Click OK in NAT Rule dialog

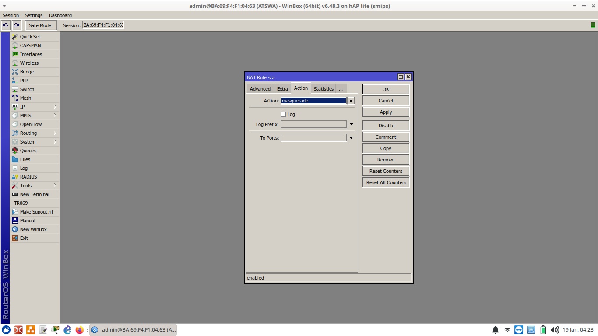(x=386, y=89)
